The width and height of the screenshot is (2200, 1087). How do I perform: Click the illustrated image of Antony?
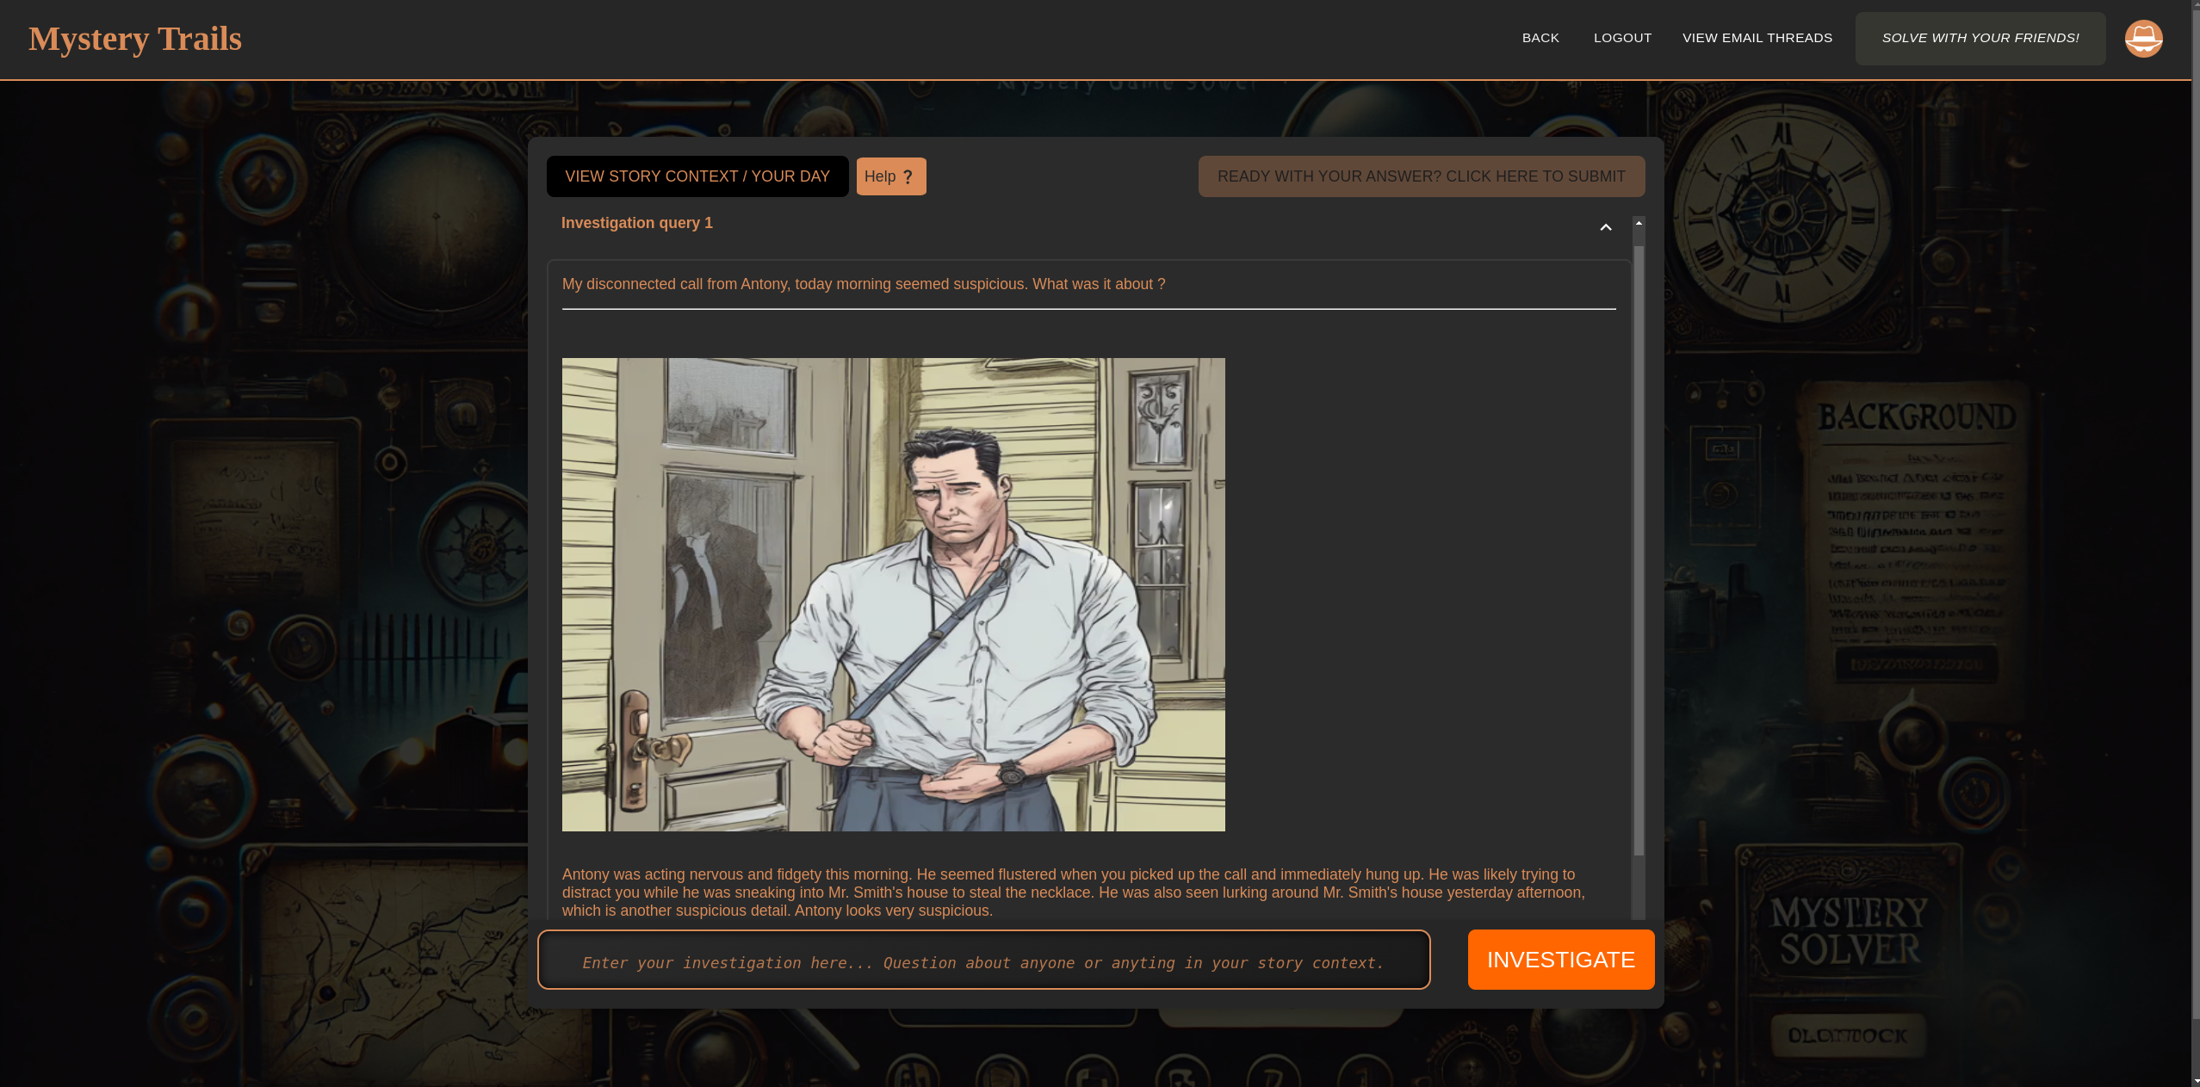893,594
